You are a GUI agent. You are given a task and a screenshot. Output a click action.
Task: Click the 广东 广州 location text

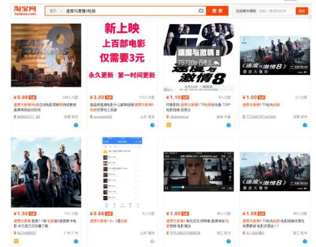71,233
